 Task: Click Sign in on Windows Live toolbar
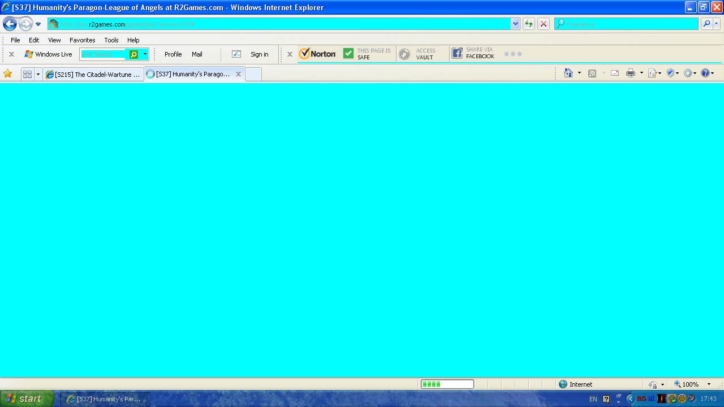tap(259, 54)
